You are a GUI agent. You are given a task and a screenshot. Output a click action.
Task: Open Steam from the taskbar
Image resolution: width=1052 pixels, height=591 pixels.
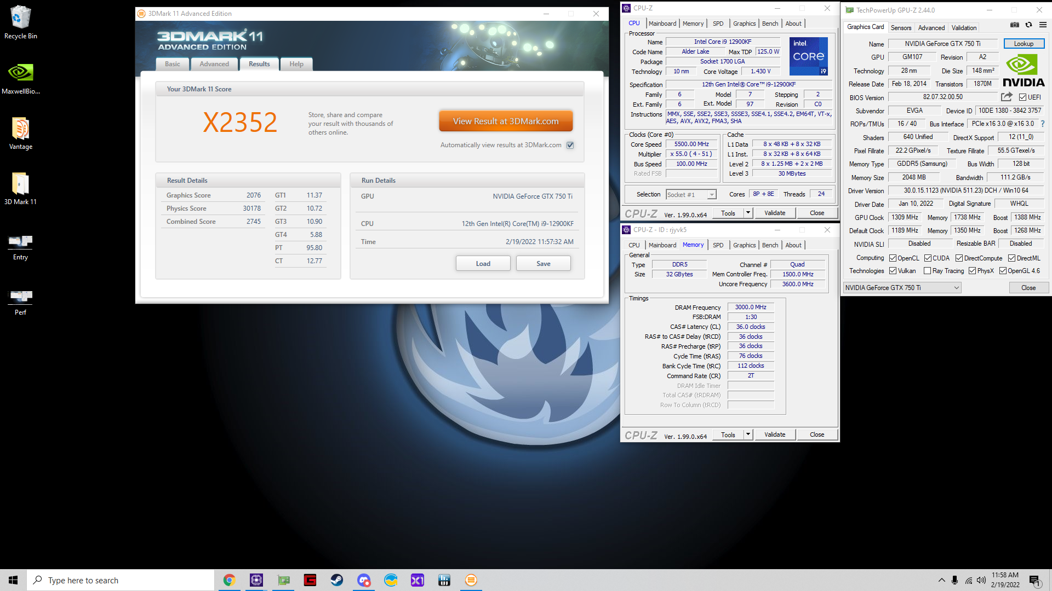(x=337, y=580)
